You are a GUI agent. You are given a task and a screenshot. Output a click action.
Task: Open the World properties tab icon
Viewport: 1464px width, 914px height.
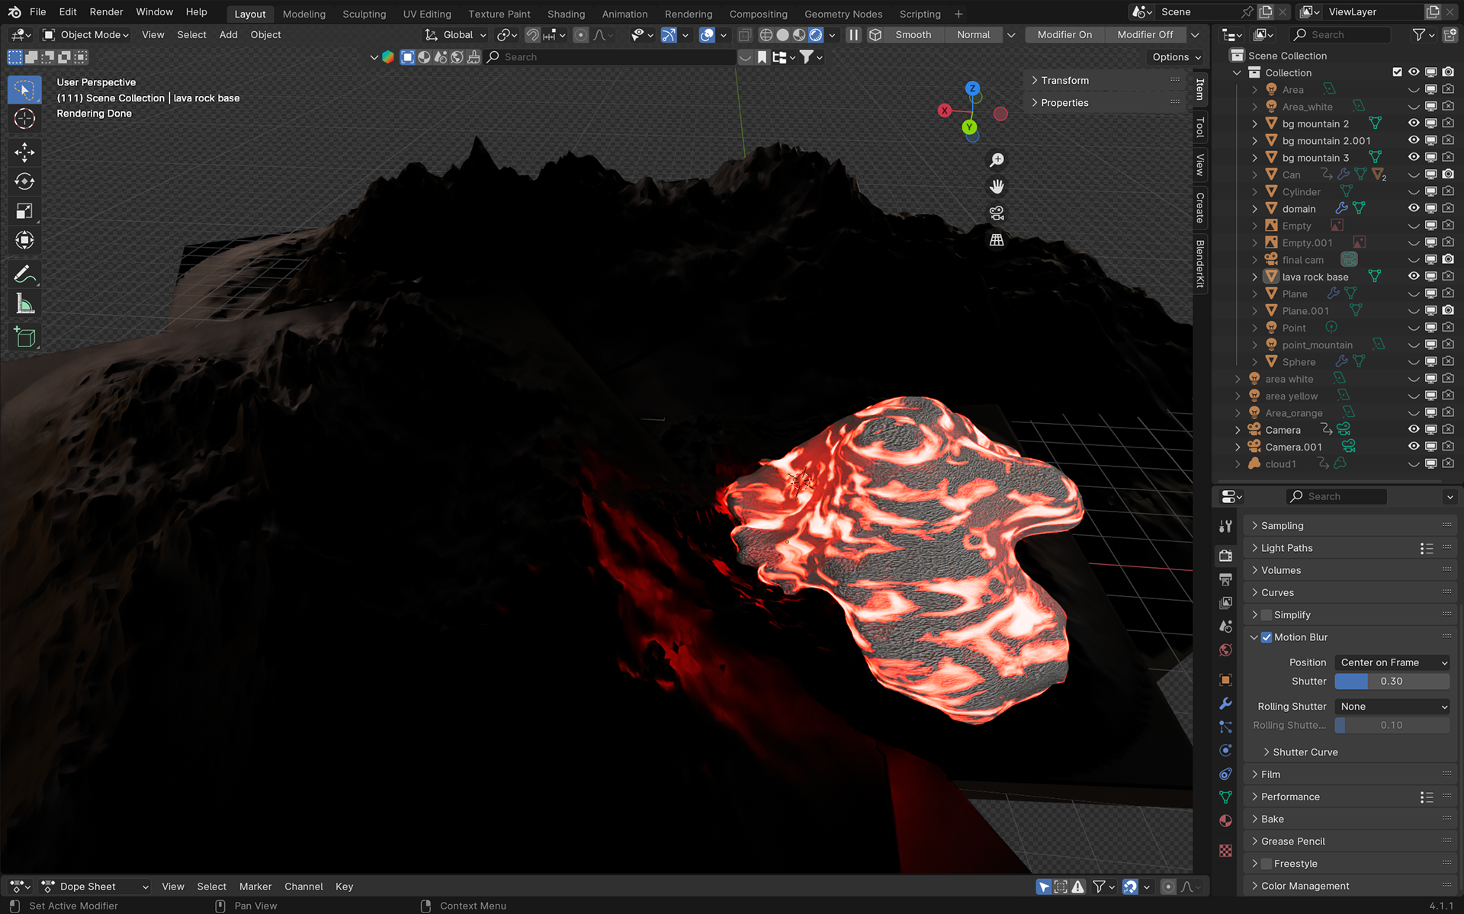[x=1225, y=650]
